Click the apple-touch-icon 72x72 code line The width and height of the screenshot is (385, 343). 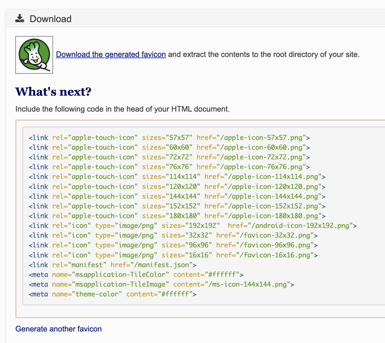(x=169, y=157)
